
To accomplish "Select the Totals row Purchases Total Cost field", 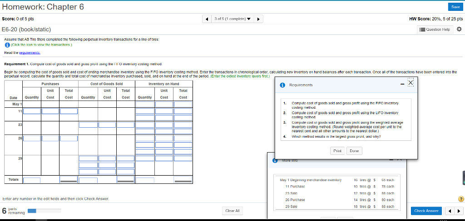I will click(x=69, y=179).
